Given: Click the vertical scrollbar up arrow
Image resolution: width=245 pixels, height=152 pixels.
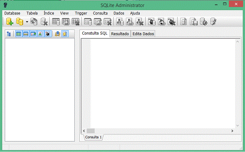Looking at the screenshot, I should pyautogui.click(x=238, y=42).
